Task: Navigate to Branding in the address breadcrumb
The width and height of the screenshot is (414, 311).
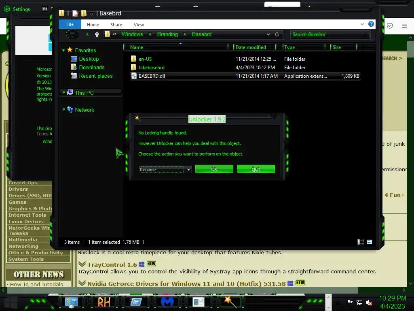Action: click(167, 34)
